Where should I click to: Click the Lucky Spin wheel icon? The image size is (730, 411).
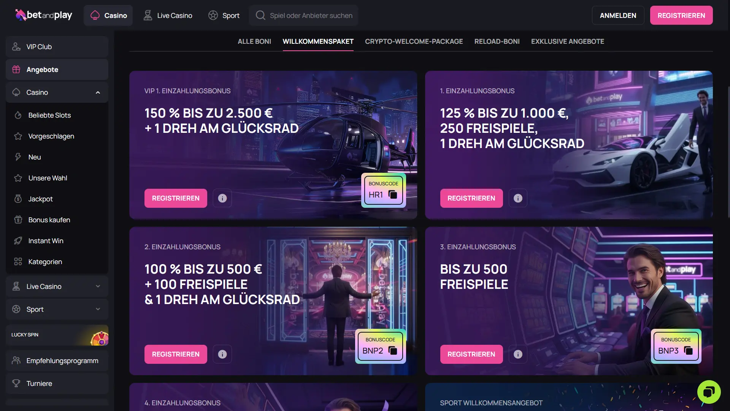coord(100,336)
